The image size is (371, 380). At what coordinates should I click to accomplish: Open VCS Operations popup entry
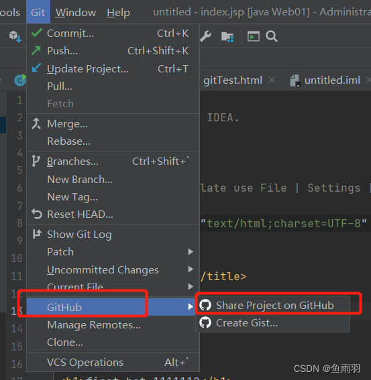[x=113, y=363]
